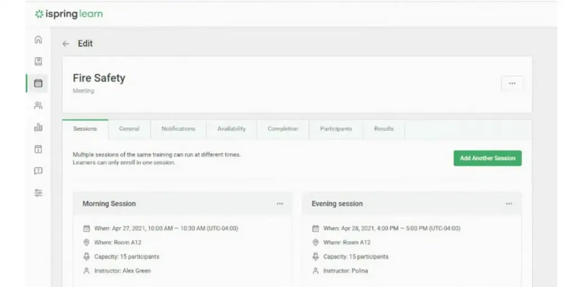Screen dimensions: 574x287
Task: Expand Morning Session options menu
Action: pos(280,204)
